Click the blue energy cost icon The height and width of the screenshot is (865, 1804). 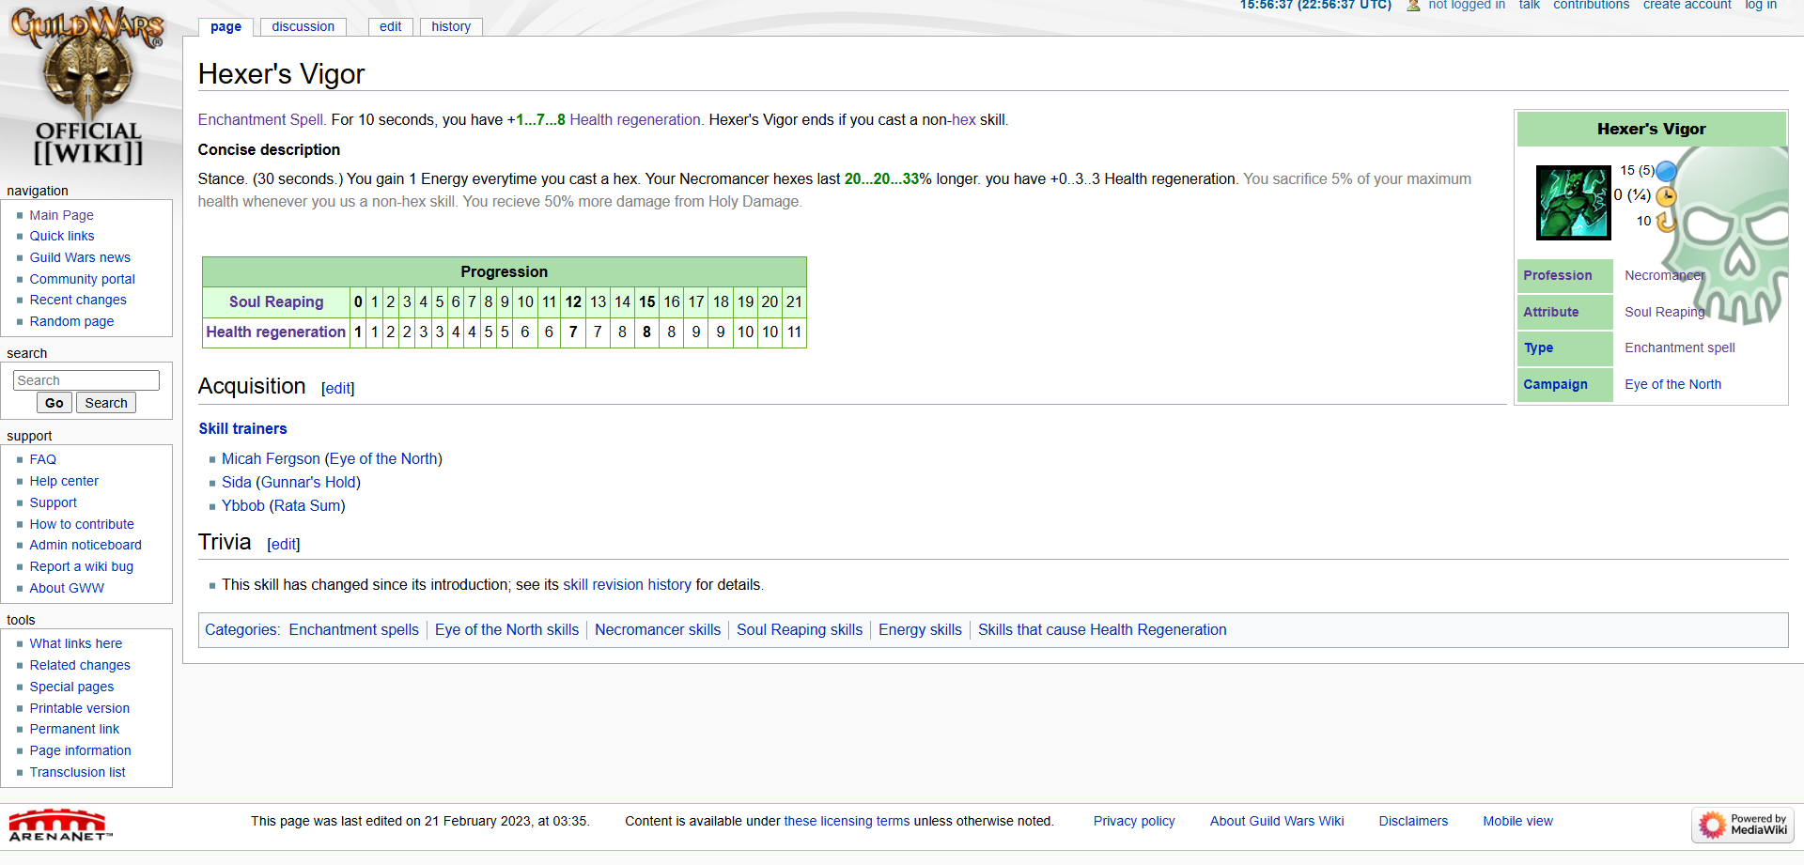[x=1666, y=171]
